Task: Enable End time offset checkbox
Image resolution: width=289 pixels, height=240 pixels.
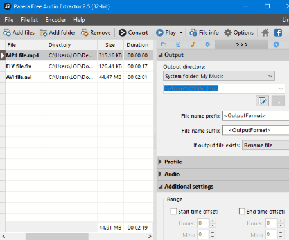Action: (x=242, y=211)
